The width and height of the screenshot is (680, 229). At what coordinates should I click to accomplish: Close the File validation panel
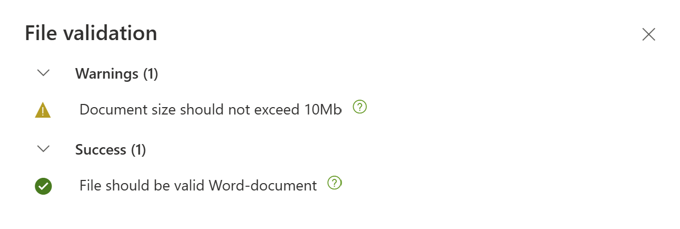(648, 35)
